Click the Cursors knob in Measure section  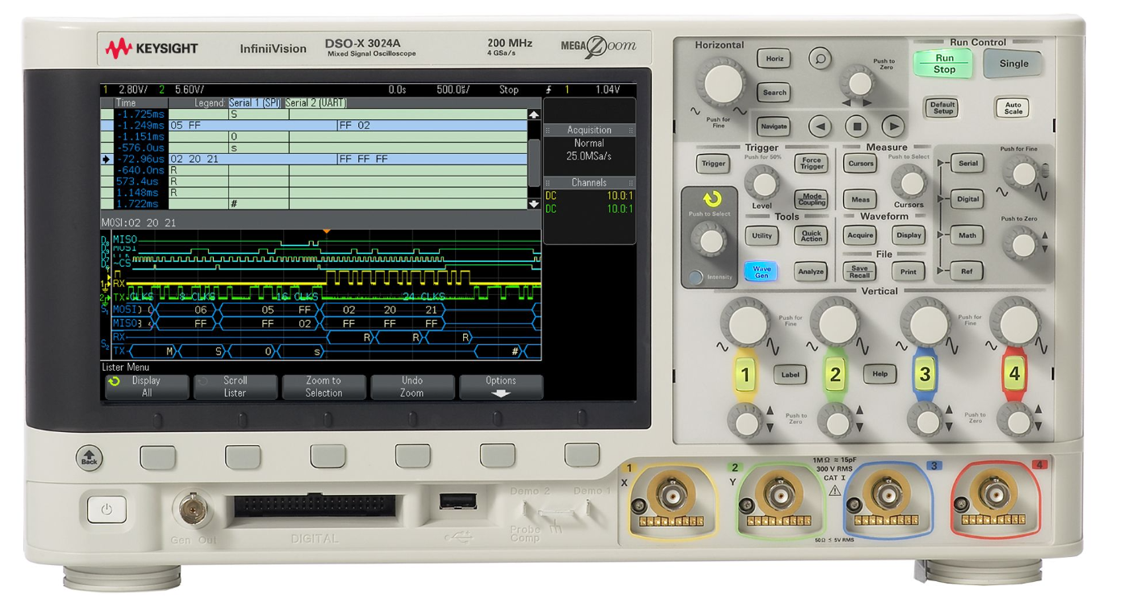[x=909, y=183]
